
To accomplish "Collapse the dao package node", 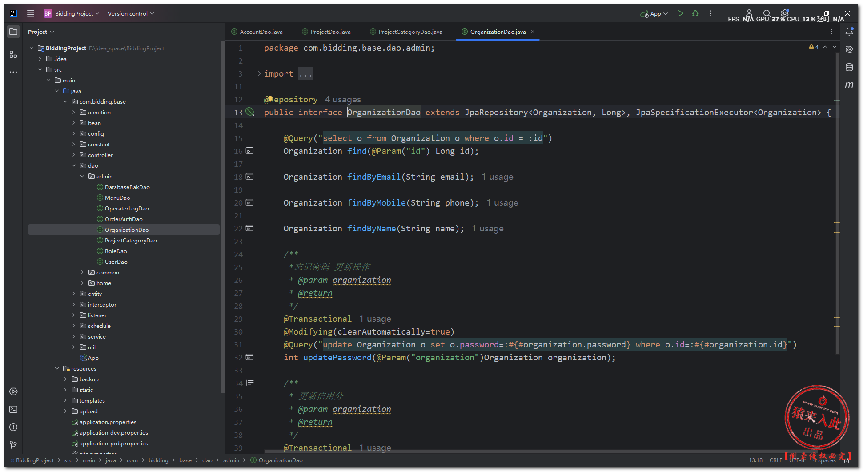I will tap(74, 166).
